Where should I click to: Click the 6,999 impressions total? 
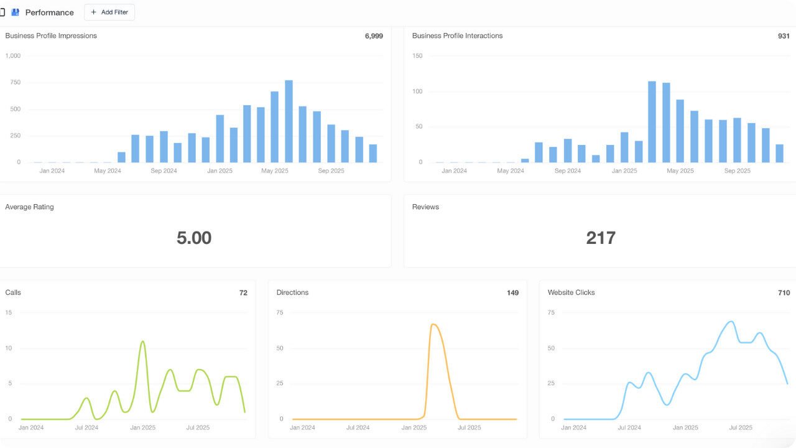(x=374, y=36)
